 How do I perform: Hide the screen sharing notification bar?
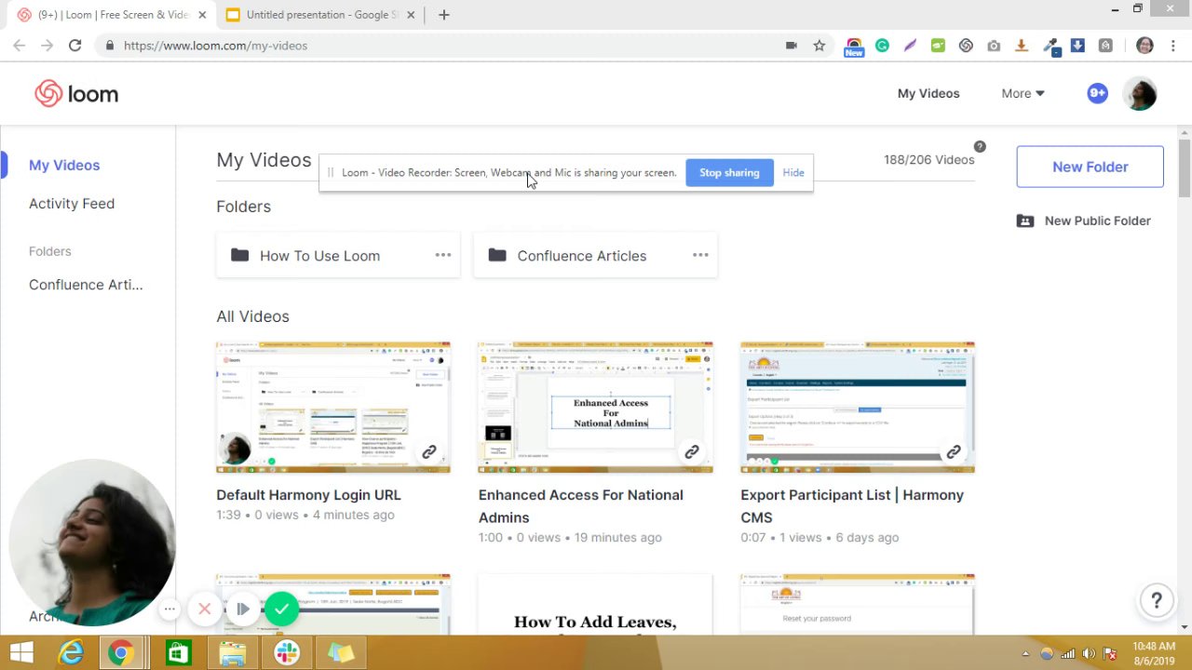[x=793, y=172]
